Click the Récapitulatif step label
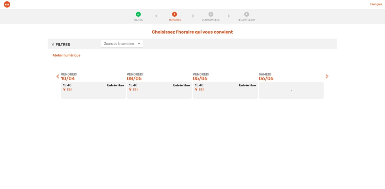 pyautogui.click(x=246, y=20)
